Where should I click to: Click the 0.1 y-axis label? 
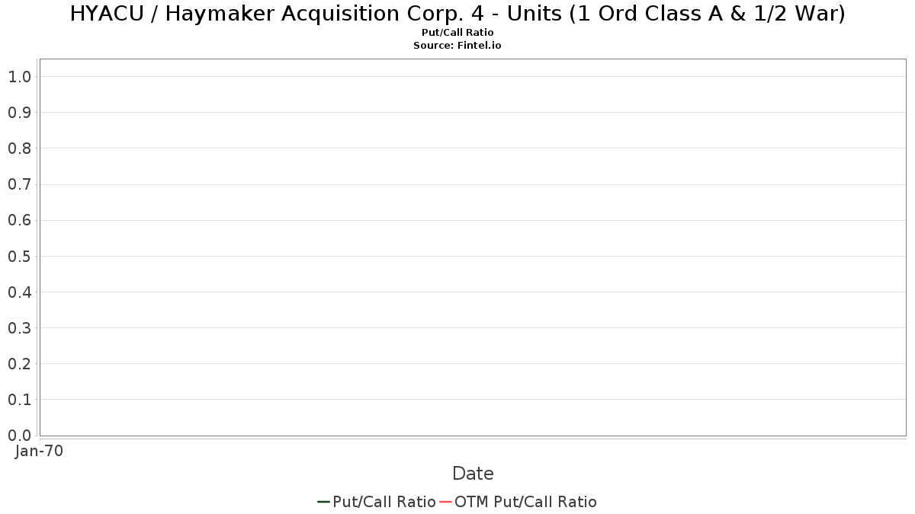coord(20,400)
